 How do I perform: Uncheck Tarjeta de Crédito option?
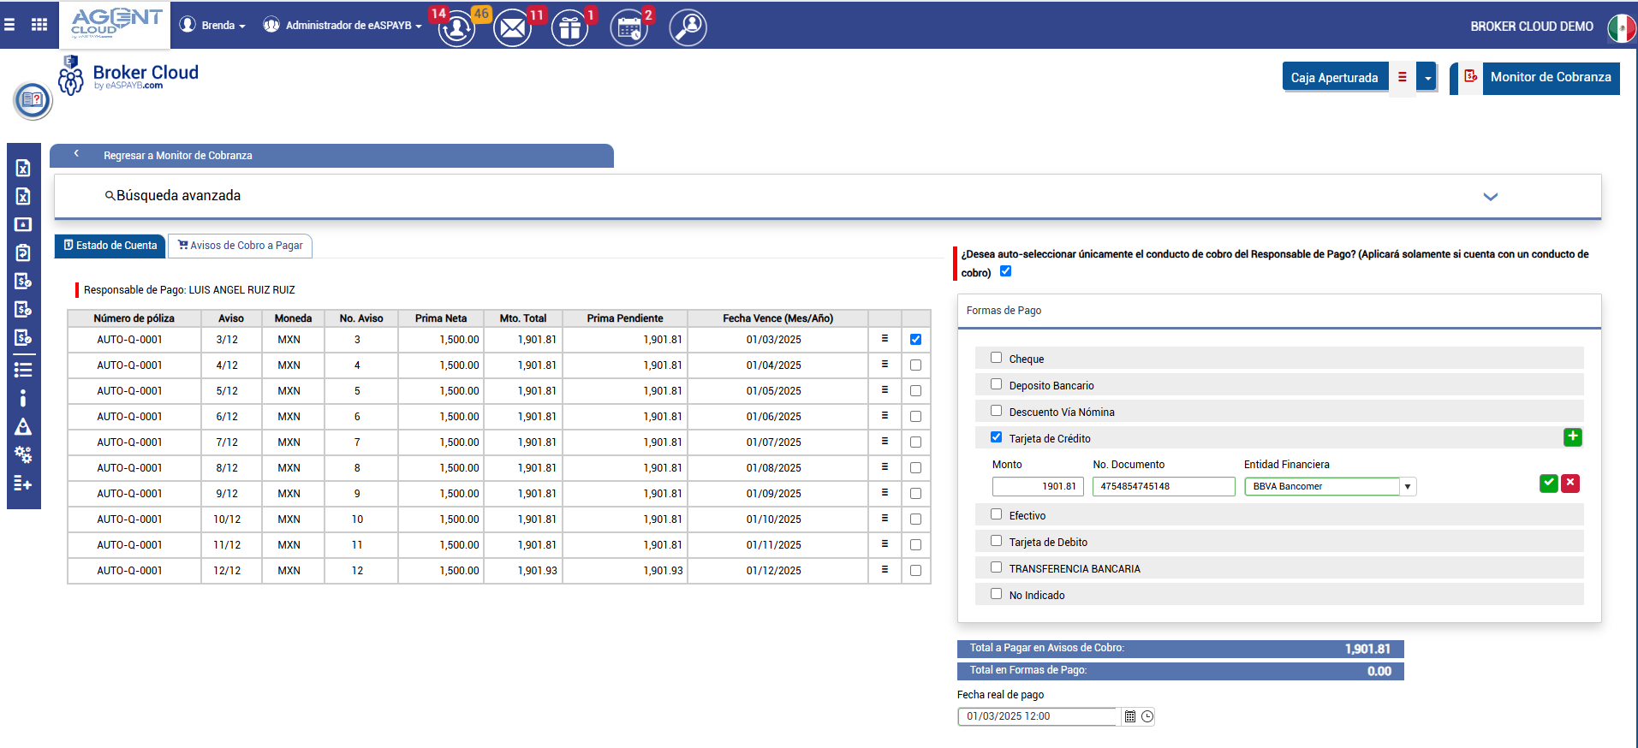click(x=996, y=437)
